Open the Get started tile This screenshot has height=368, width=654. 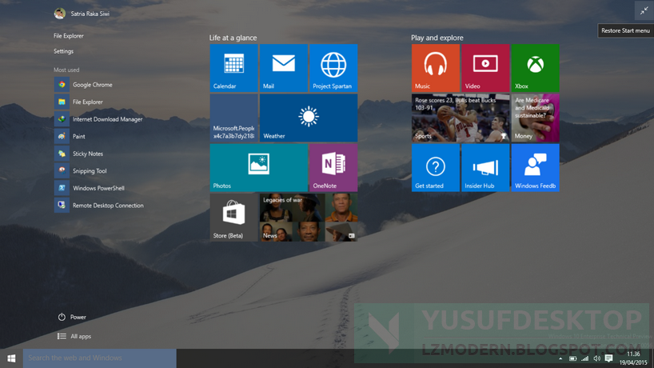pos(436,168)
